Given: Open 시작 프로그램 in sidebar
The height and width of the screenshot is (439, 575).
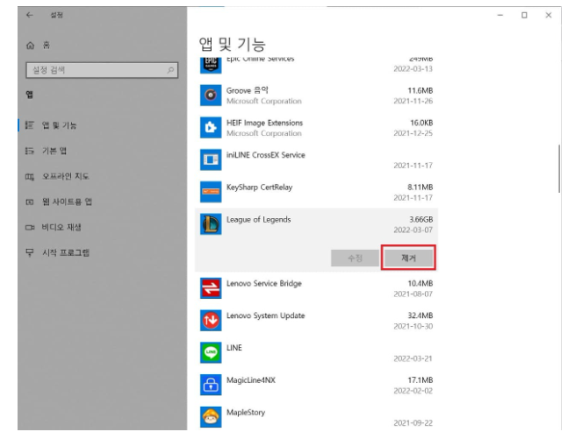Looking at the screenshot, I should 66,252.
